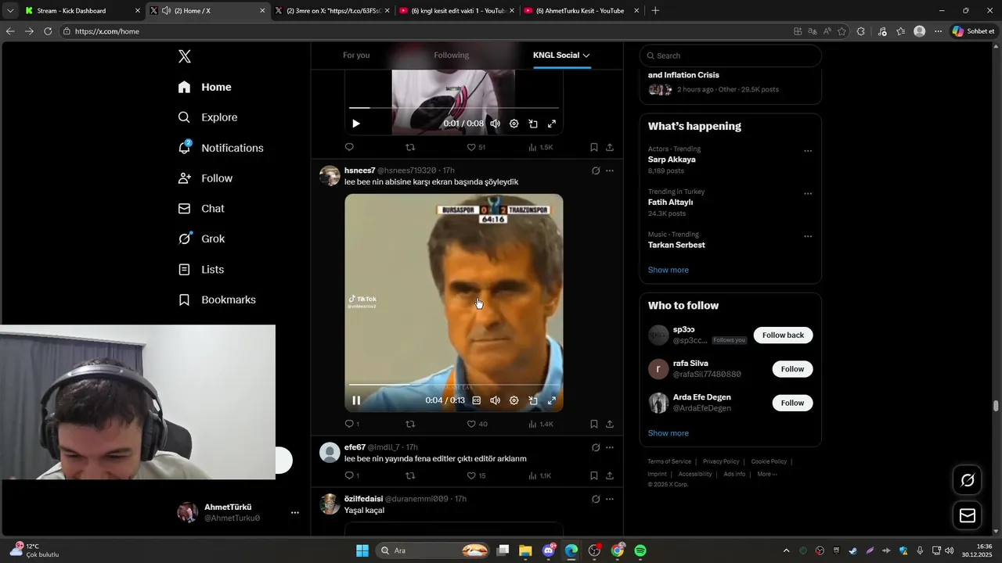Screen dimensions: 1002x563
Task: Like hsnees7's post with 40 likes
Action: tap(477, 424)
